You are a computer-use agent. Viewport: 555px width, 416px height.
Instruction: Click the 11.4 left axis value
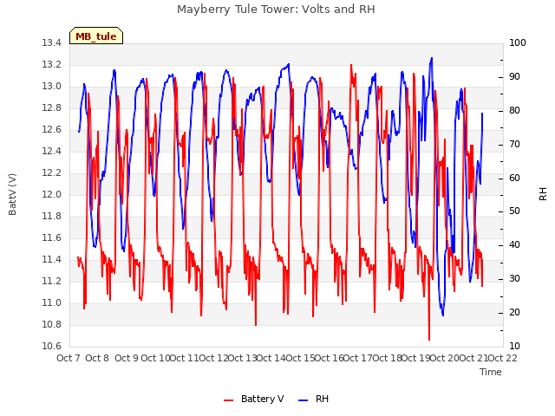point(52,260)
